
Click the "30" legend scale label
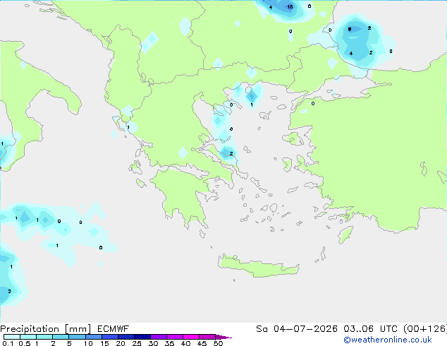pyautogui.click(x=153, y=343)
